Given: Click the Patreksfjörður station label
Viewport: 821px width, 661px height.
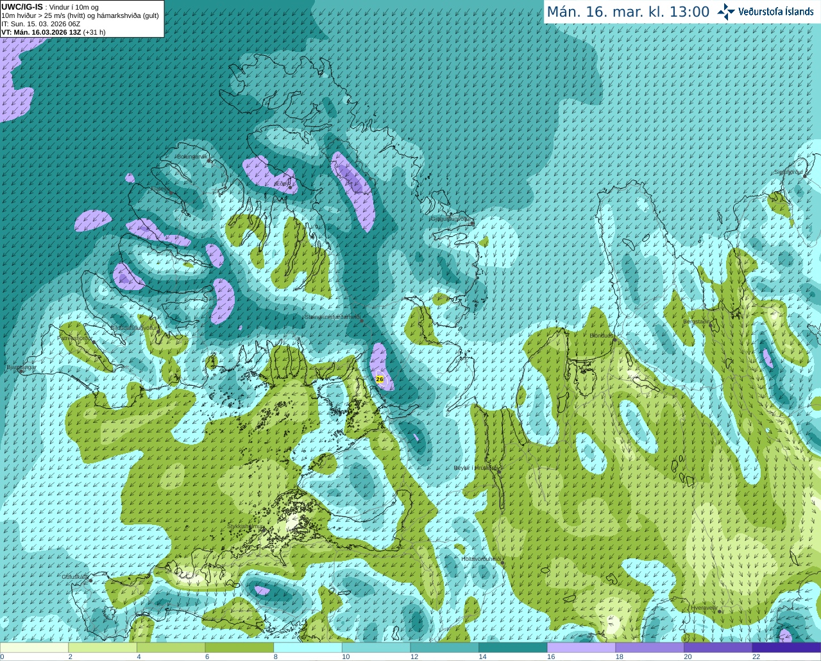Looking at the screenshot, I should [75, 338].
